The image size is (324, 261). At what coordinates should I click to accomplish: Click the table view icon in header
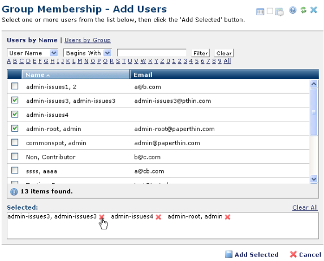[x=260, y=11]
